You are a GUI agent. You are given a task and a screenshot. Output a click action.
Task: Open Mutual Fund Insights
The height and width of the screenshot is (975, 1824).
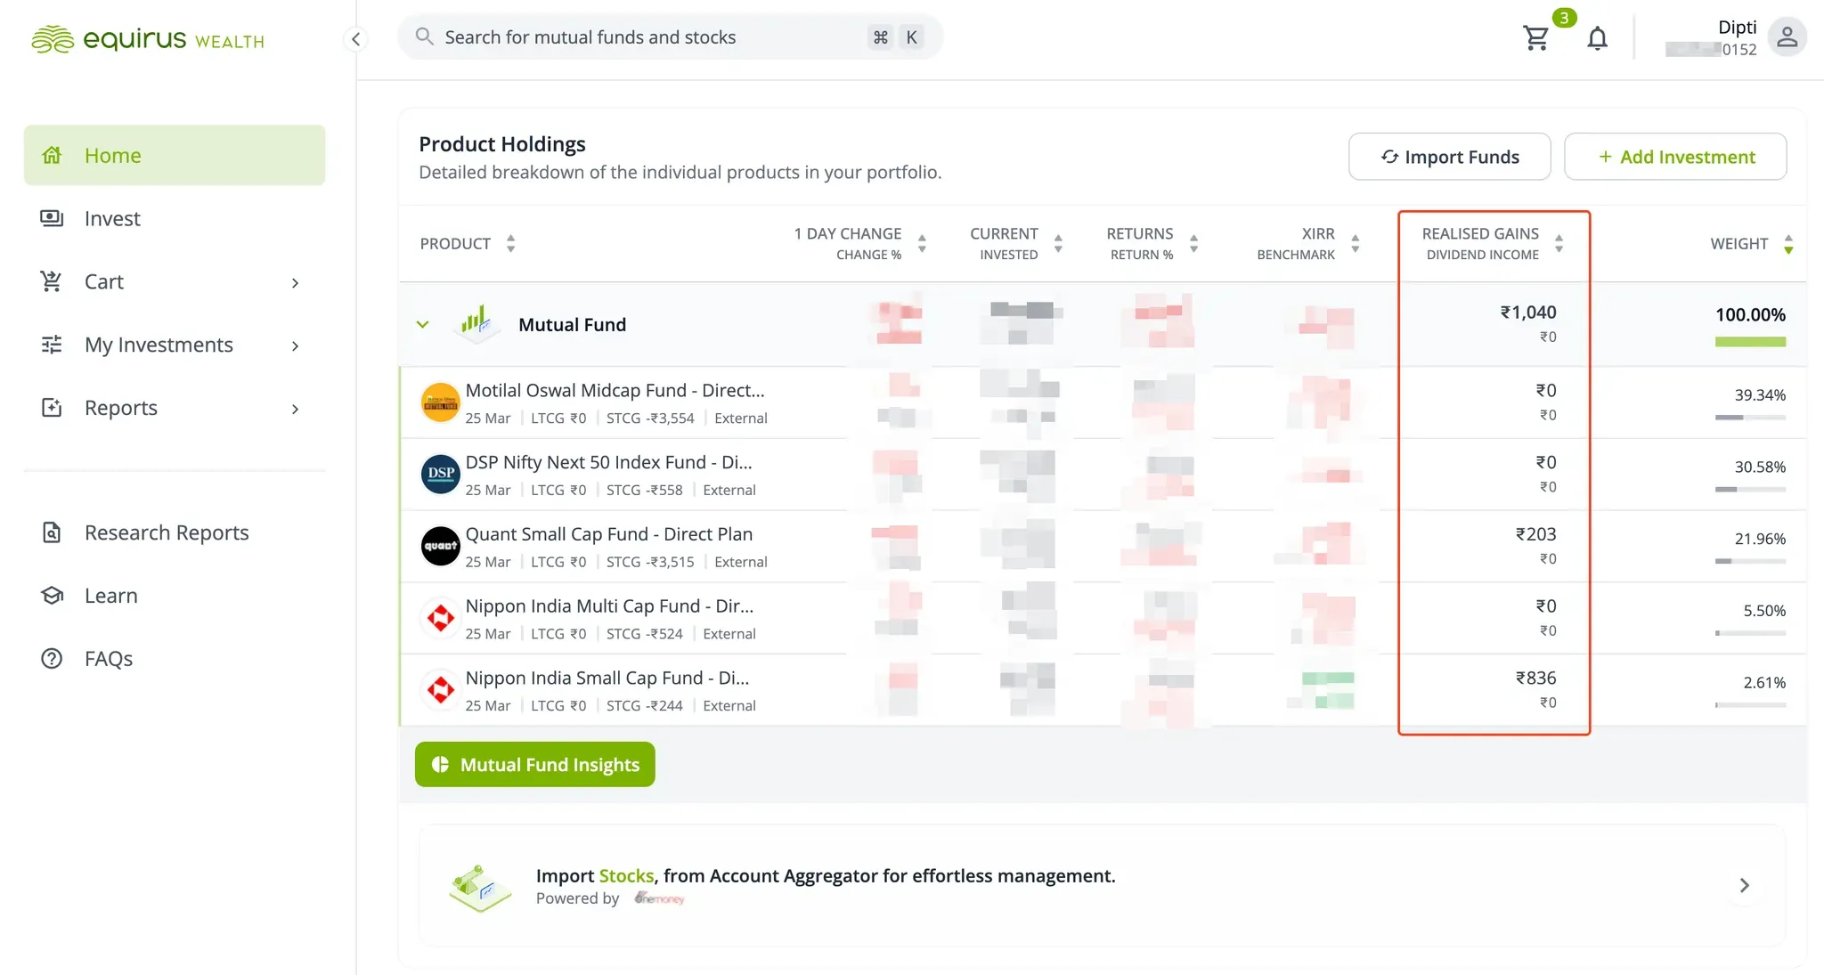tap(534, 764)
